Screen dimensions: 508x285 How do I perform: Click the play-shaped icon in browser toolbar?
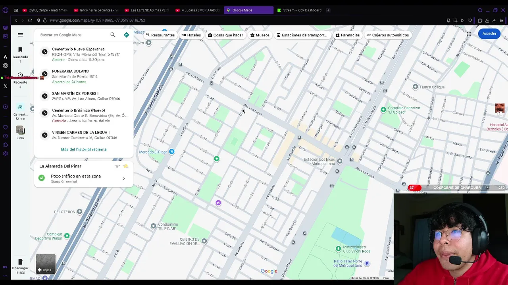[463, 20]
